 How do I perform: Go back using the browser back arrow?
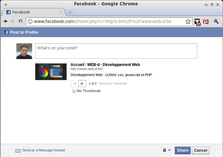point(6,22)
